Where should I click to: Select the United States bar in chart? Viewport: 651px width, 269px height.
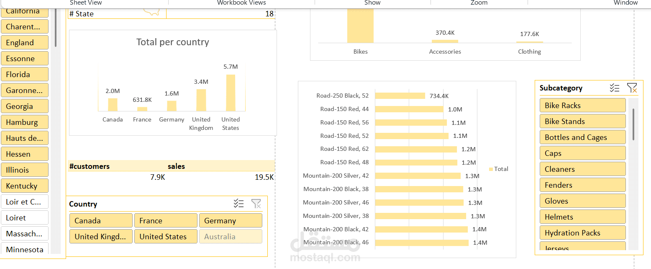coord(231,93)
